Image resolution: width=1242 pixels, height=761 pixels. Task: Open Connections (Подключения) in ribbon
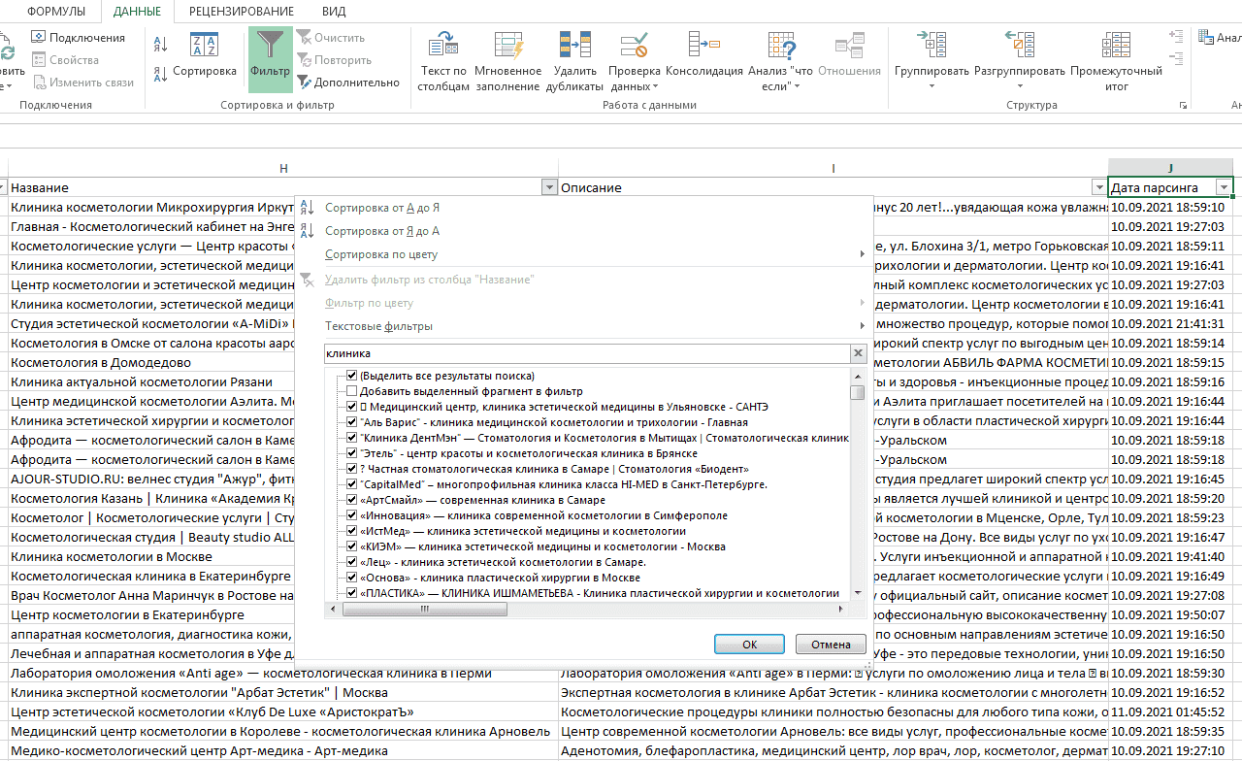point(78,38)
